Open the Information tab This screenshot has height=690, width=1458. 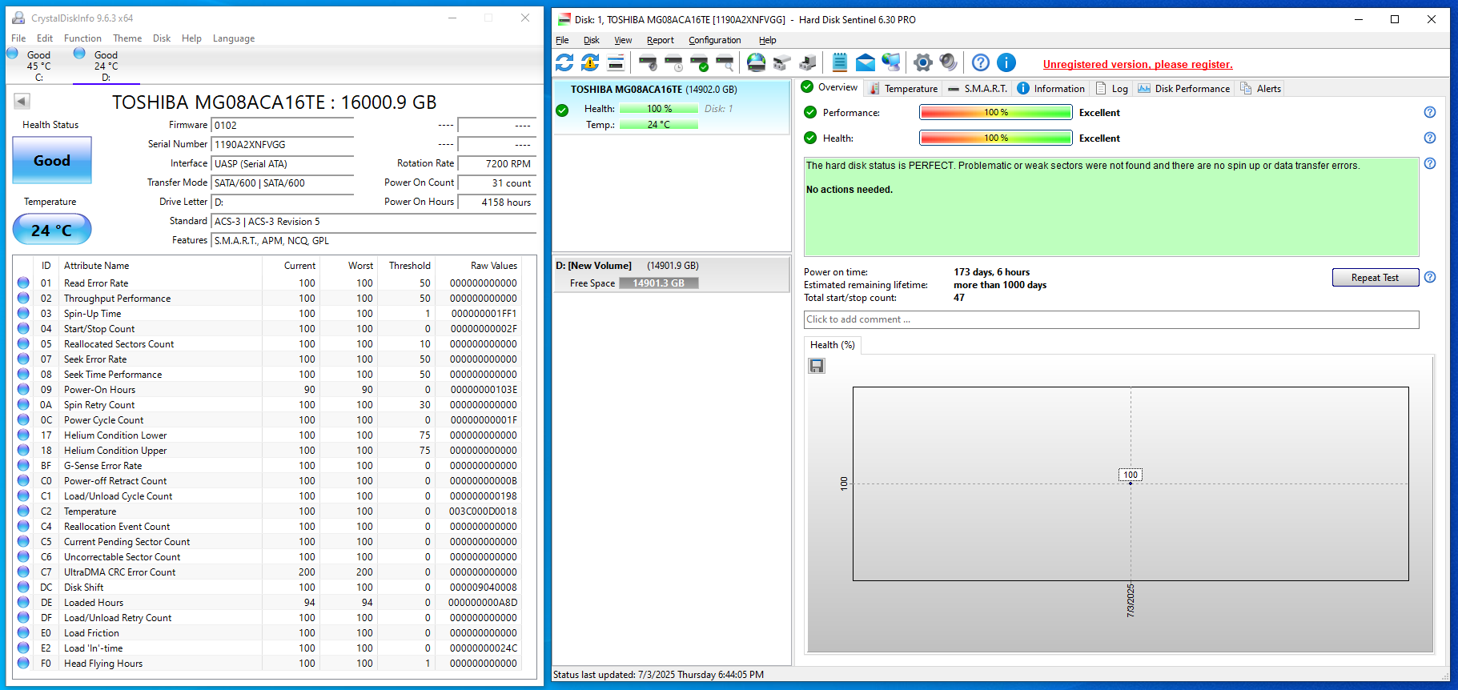1050,88
